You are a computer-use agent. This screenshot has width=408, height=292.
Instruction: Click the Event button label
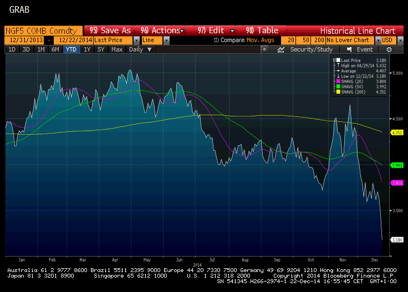[x=365, y=49]
